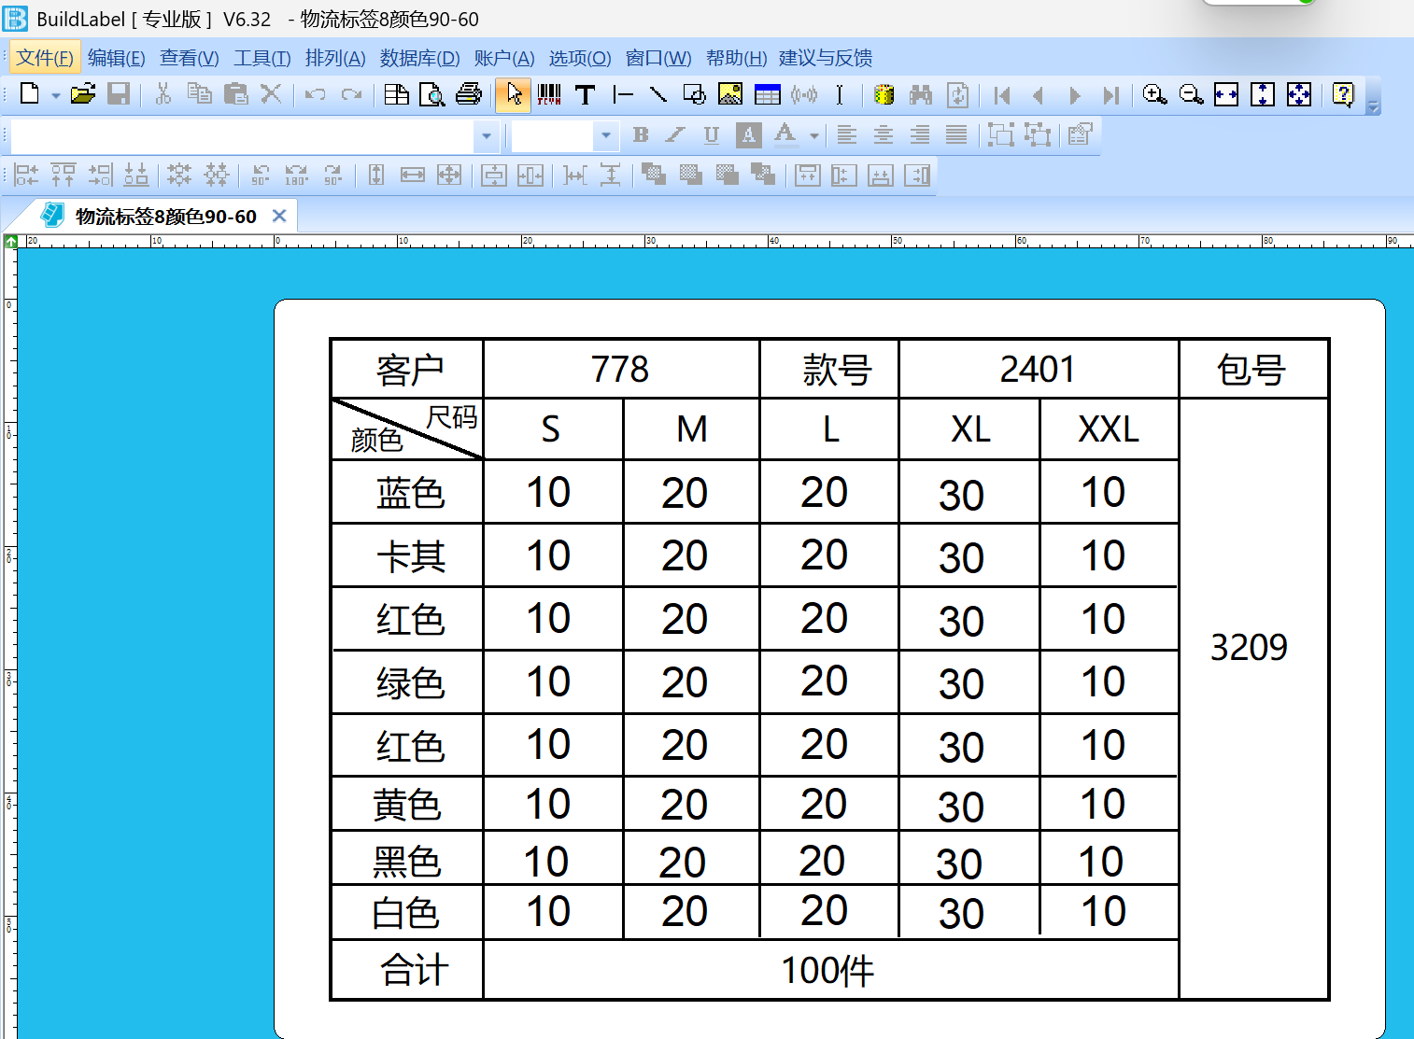Select the 2401 style number value

[x=1038, y=370]
